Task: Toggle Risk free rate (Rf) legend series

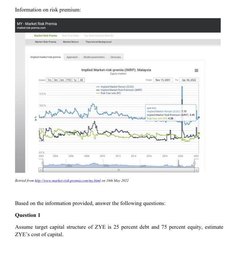Action: coord(109,93)
